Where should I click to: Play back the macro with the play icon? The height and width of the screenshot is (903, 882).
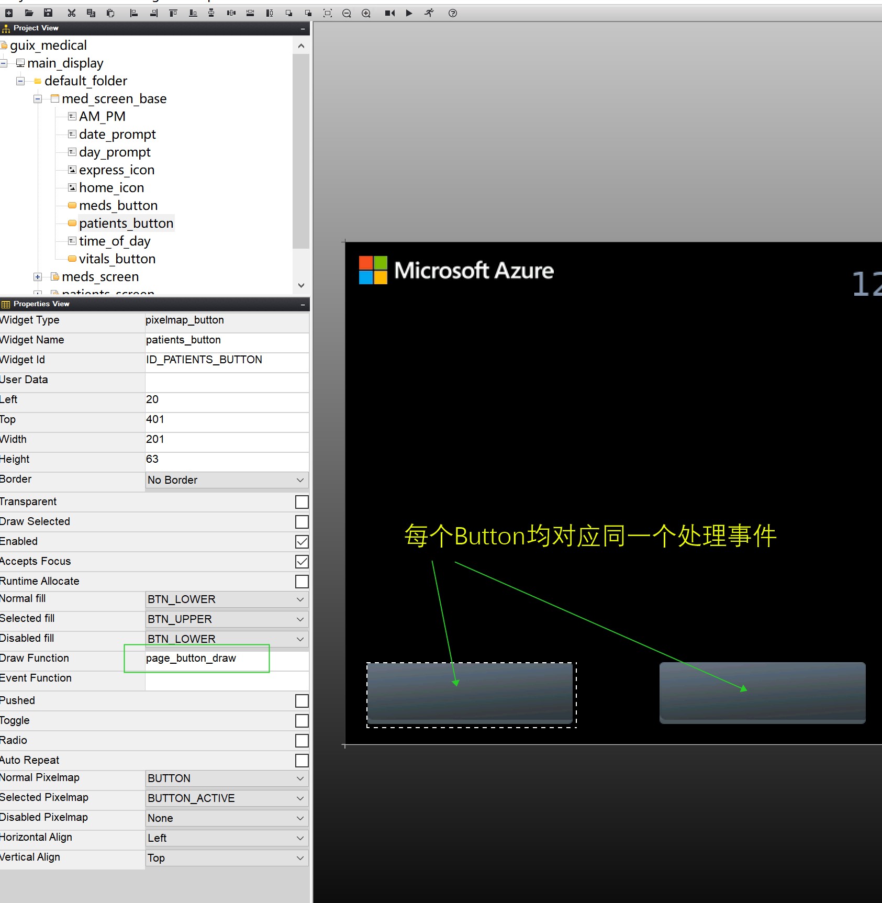409,13
